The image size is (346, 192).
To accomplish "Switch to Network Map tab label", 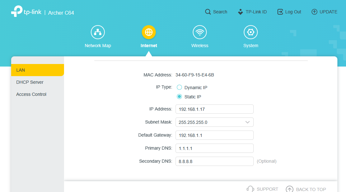I will coord(98,46).
